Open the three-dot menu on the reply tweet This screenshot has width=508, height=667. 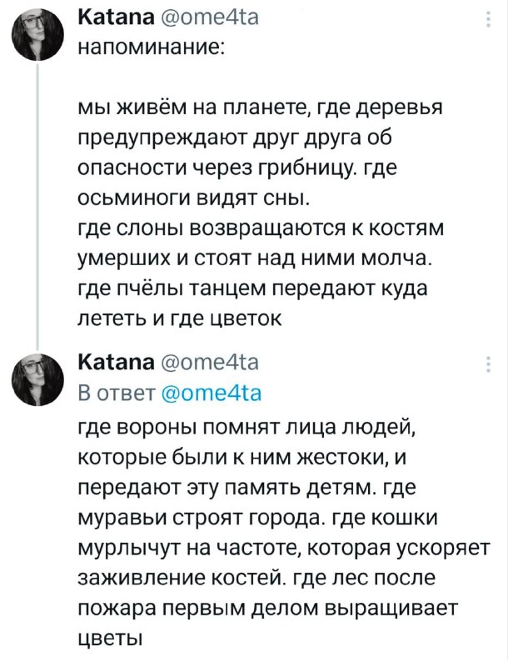(487, 368)
